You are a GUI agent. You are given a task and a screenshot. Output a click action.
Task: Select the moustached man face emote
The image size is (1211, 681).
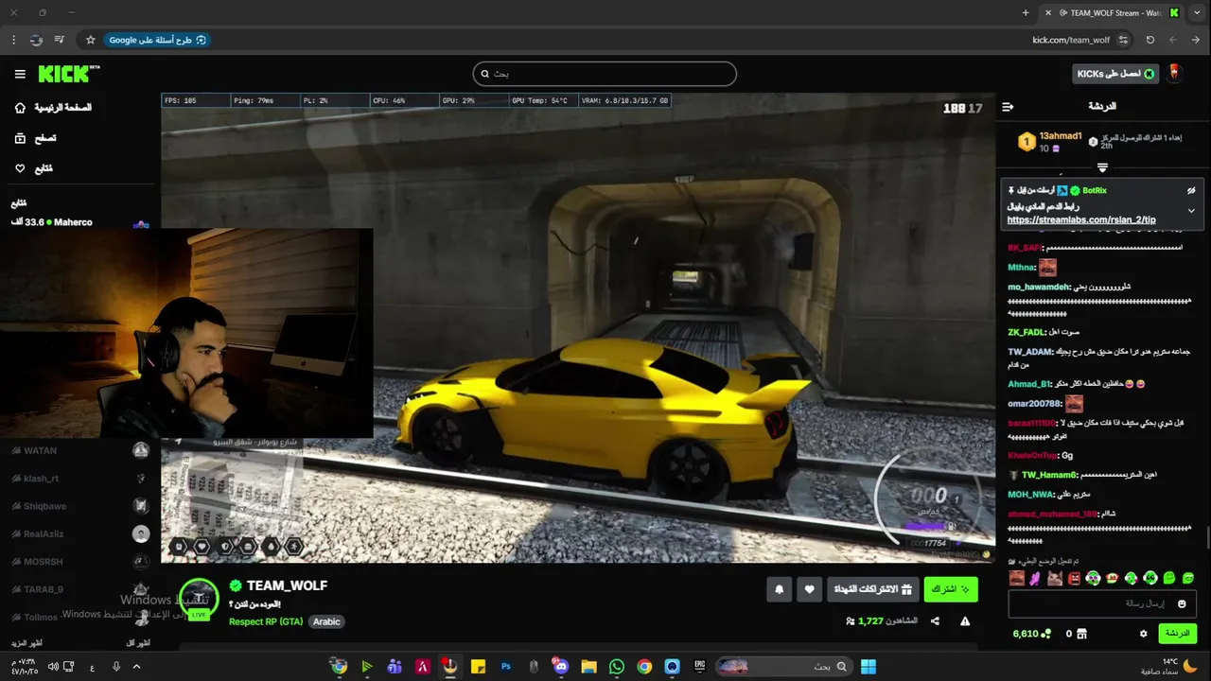pyautogui.click(x=1016, y=578)
